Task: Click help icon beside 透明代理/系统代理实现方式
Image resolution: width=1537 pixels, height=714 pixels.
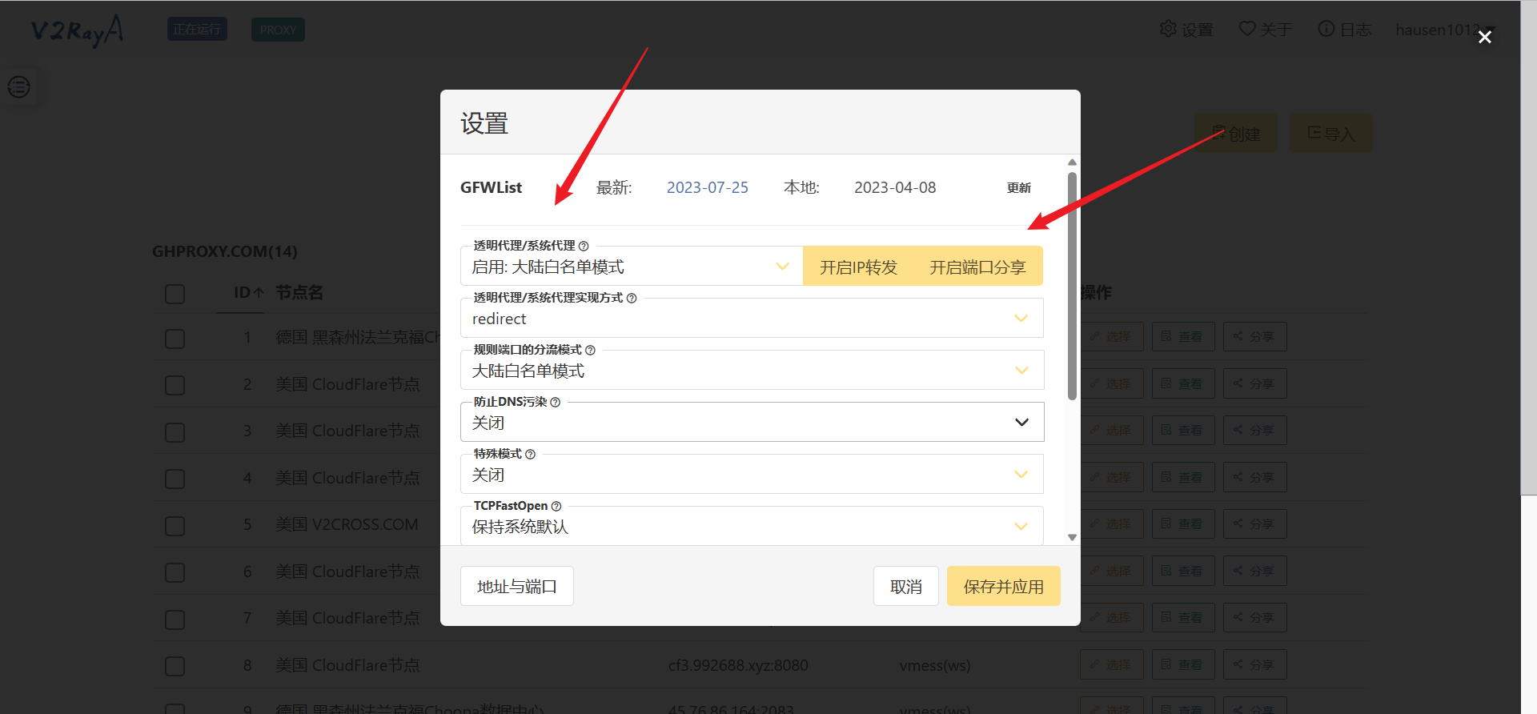Action: [632, 298]
